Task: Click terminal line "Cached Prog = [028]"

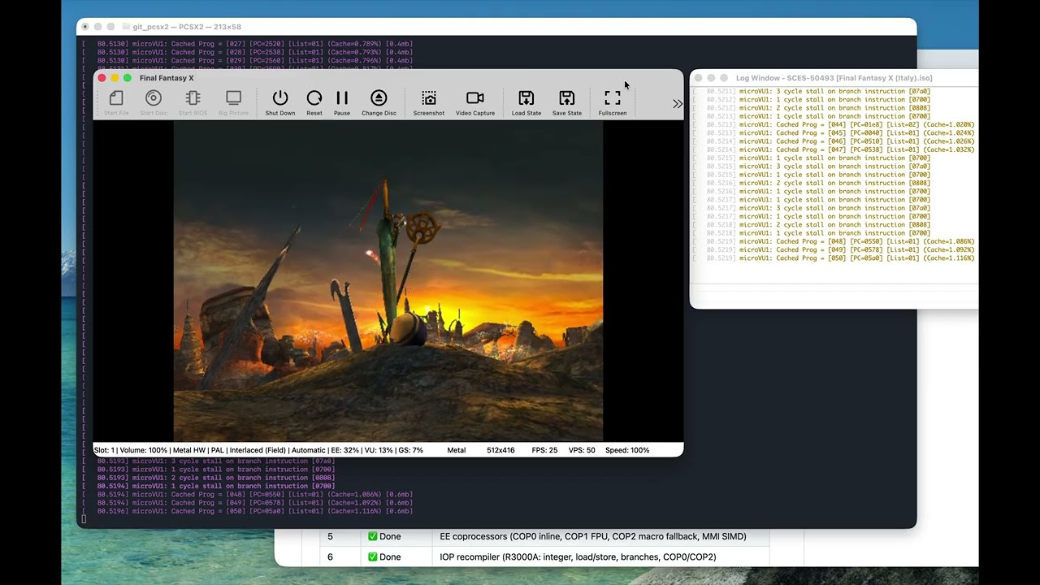Action: tap(248, 52)
